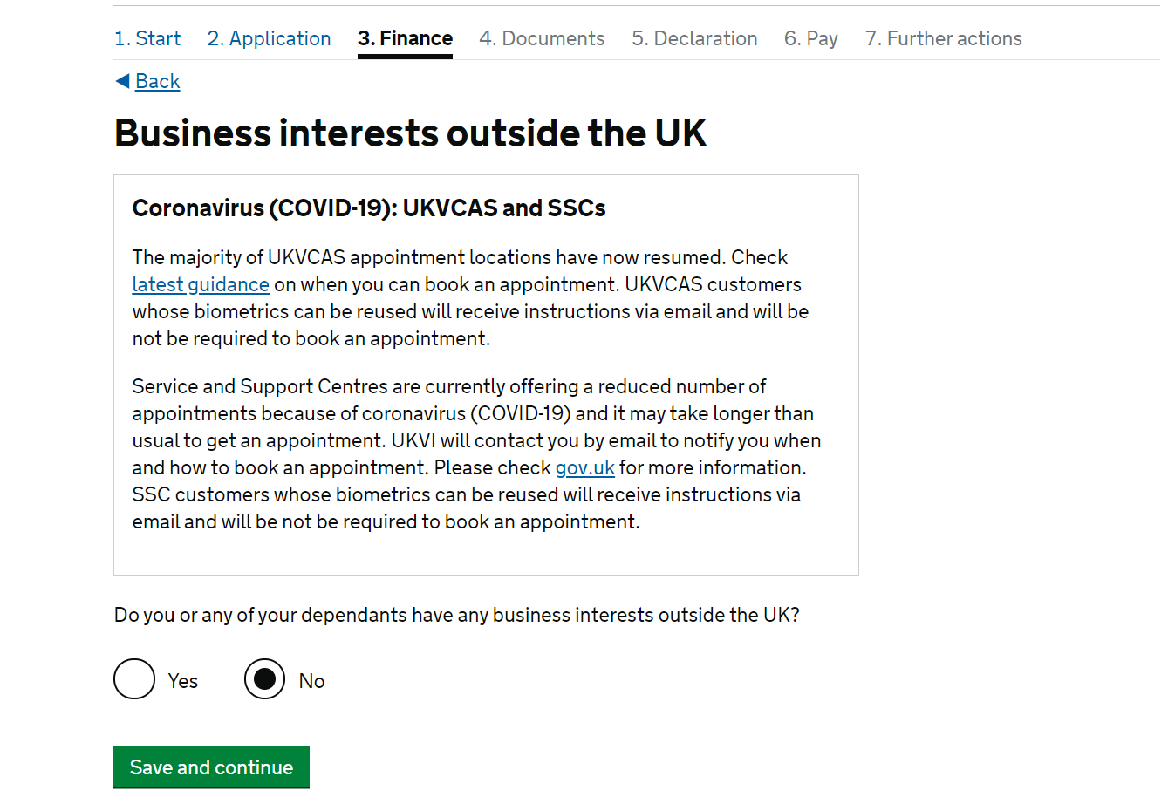Click the Yes option label text

pos(183,681)
